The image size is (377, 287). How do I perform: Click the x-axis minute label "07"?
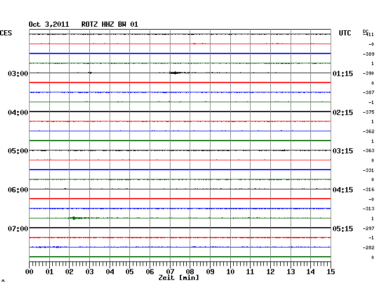pyautogui.click(x=170, y=272)
